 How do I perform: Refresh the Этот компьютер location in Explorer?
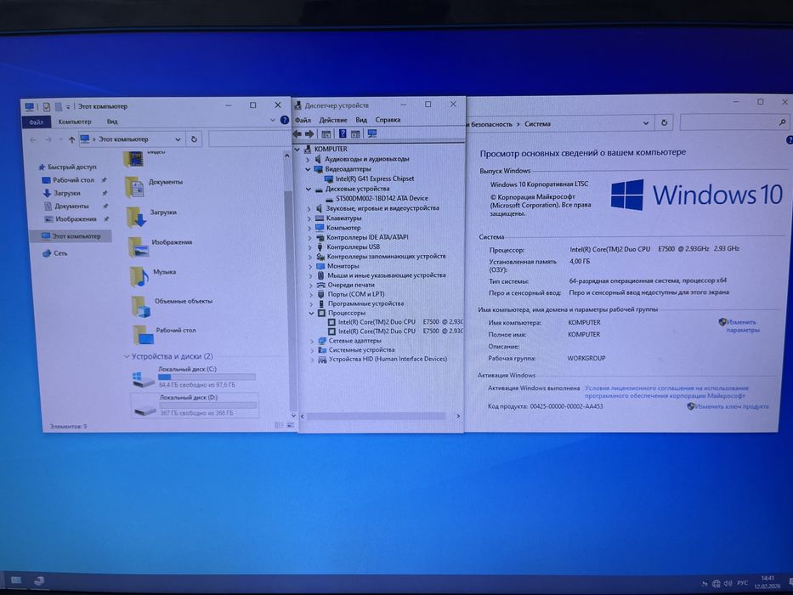194,139
